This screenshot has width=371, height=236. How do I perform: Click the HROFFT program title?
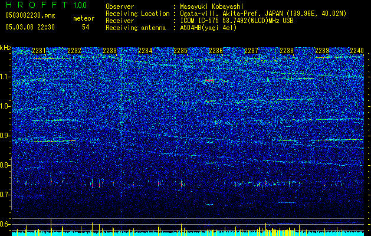point(37,5)
